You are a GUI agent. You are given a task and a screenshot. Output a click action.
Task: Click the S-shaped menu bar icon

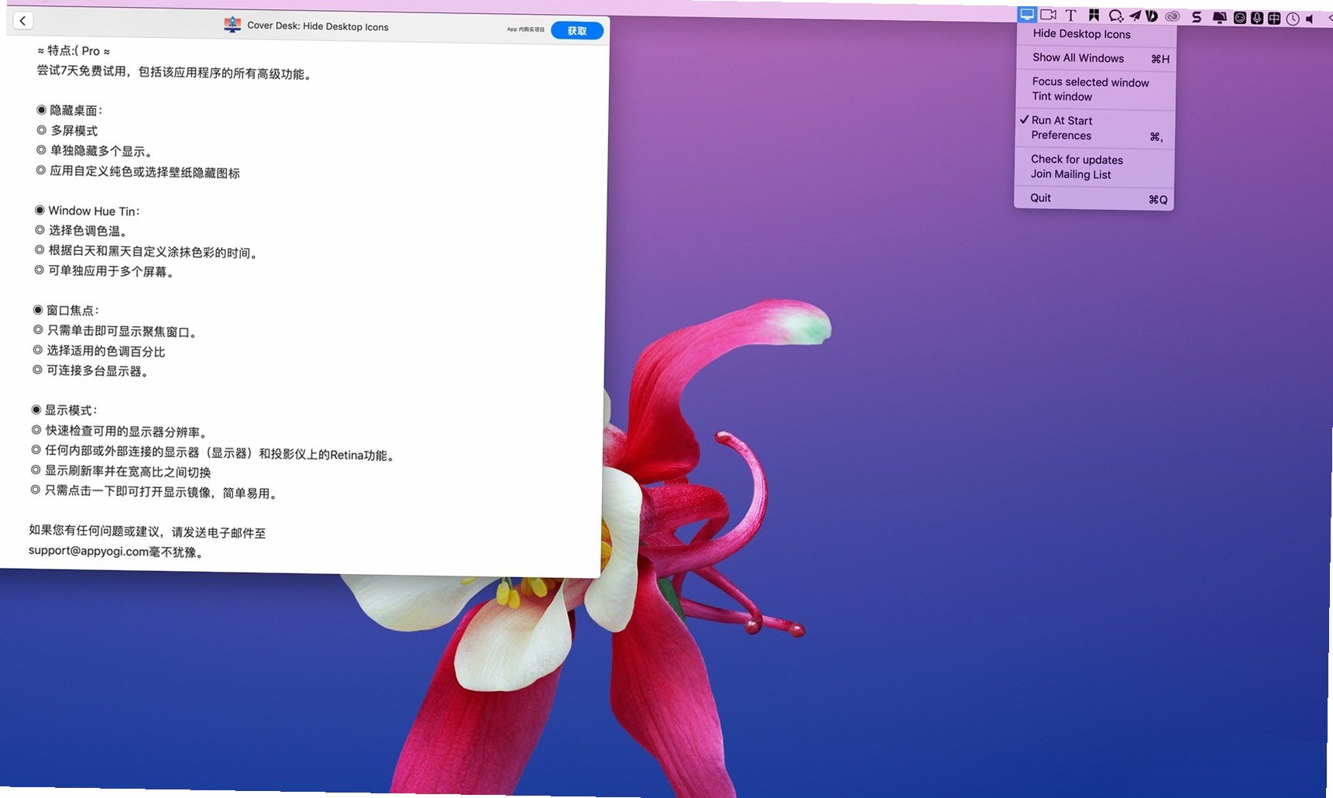point(1197,17)
